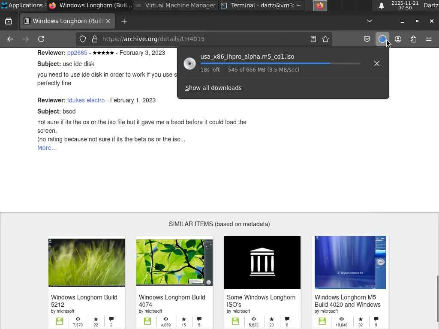Click views eye icon showing 7,570
Image resolution: width=439 pixels, height=329 pixels.
(78, 319)
